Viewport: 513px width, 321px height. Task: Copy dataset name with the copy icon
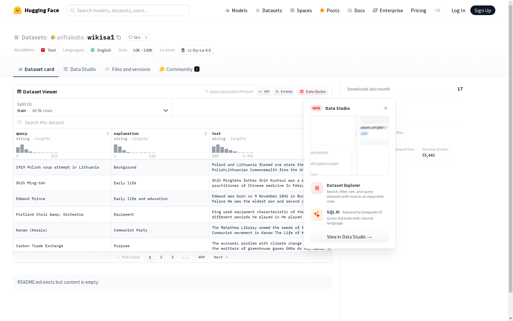119,37
